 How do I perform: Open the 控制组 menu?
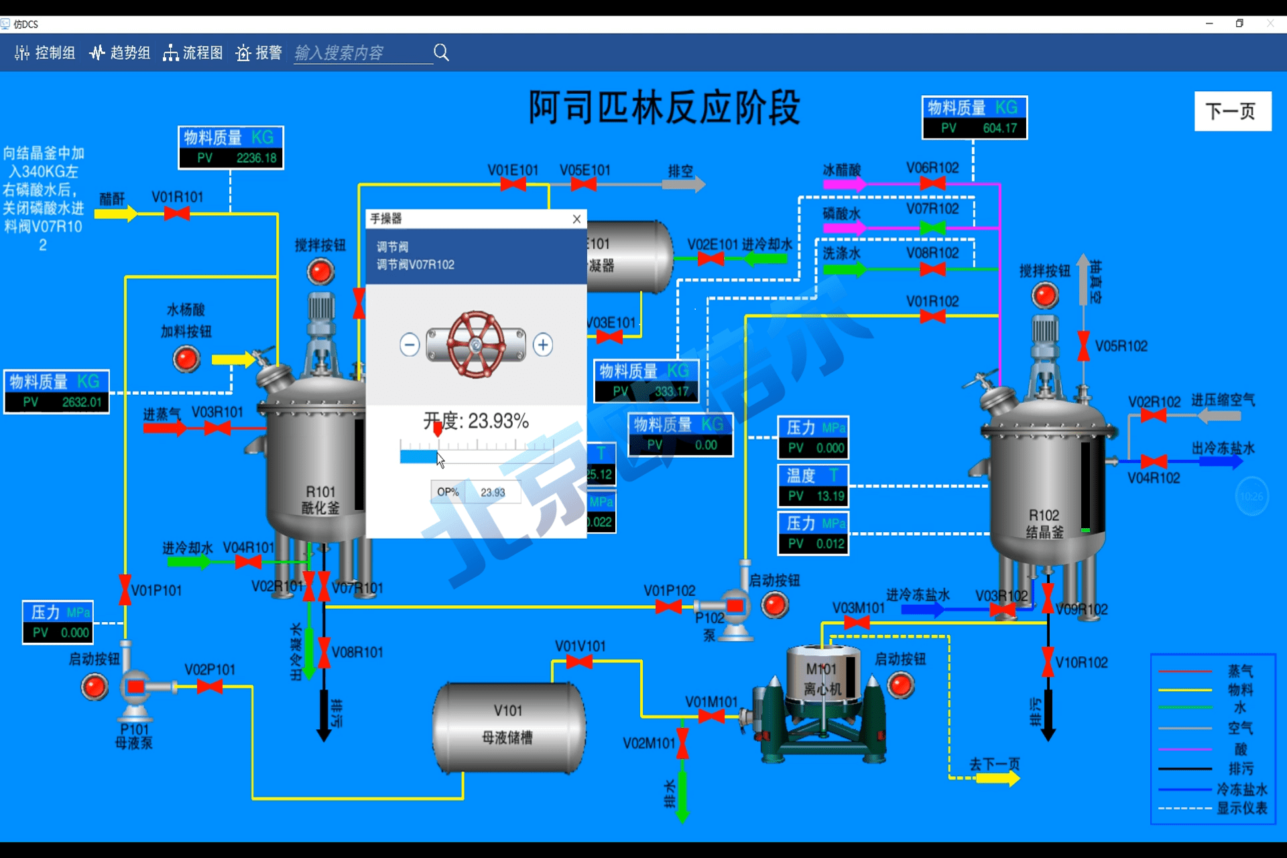[x=46, y=52]
